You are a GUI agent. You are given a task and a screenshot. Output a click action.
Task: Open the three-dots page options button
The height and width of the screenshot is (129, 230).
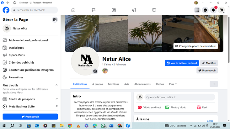(x=214, y=84)
